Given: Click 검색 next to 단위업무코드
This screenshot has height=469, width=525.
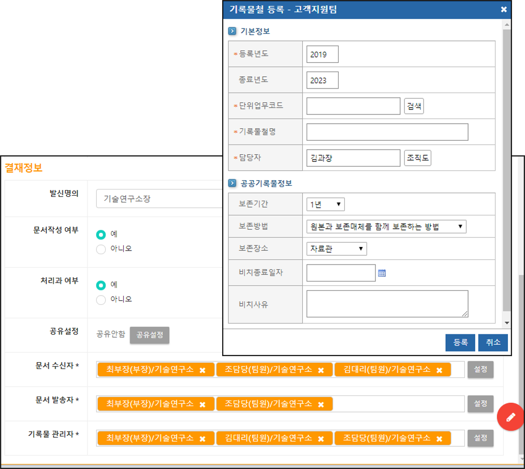Looking at the screenshot, I should pos(414,106).
